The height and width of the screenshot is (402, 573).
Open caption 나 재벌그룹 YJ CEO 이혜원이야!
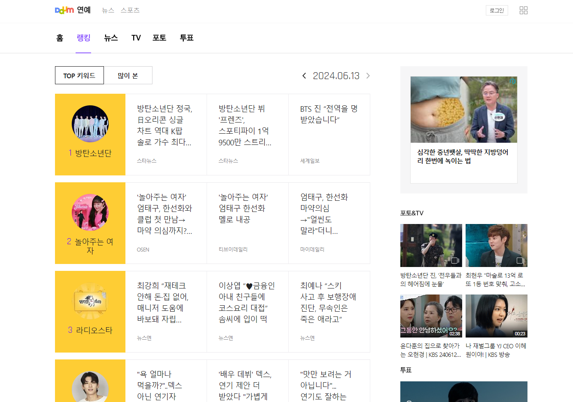point(496,350)
